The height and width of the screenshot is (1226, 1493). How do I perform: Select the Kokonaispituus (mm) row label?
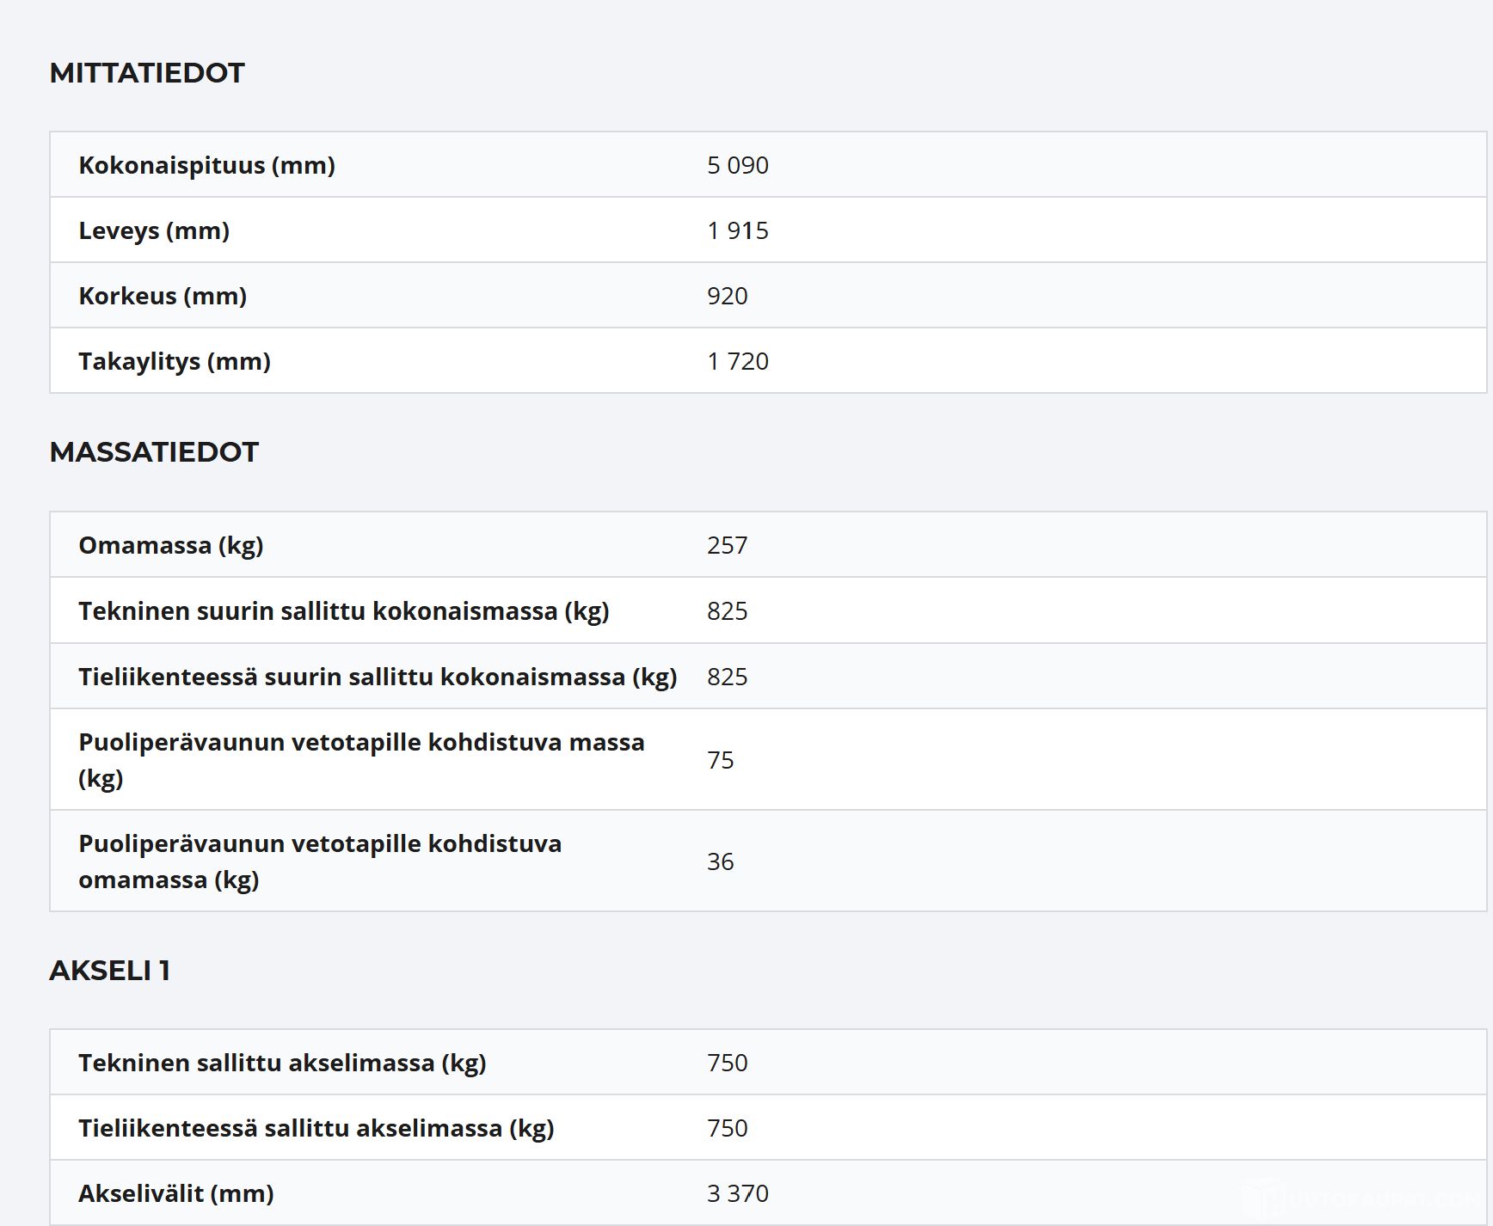coord(206,165)
